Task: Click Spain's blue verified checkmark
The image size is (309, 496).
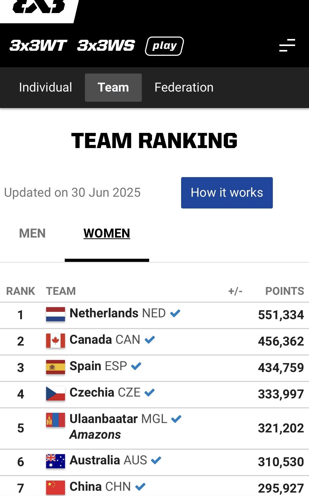Action: click(136, 366)
